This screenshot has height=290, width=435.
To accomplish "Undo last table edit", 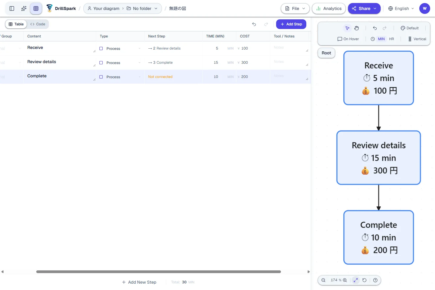I will 254,24.
